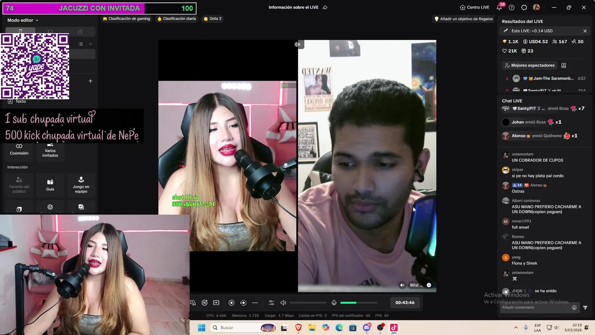The width and height of the screenshot is (595, 335).
Task: Open the scene capture frame icon
Action: [216, 303]
